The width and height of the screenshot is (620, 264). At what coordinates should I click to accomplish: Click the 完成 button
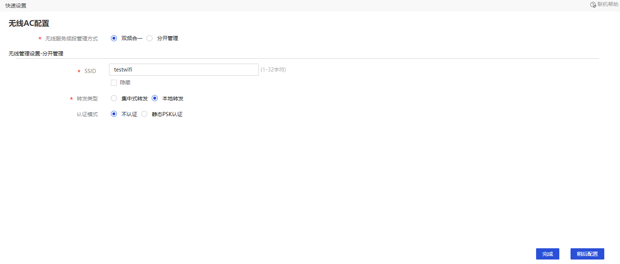(548, 254)
